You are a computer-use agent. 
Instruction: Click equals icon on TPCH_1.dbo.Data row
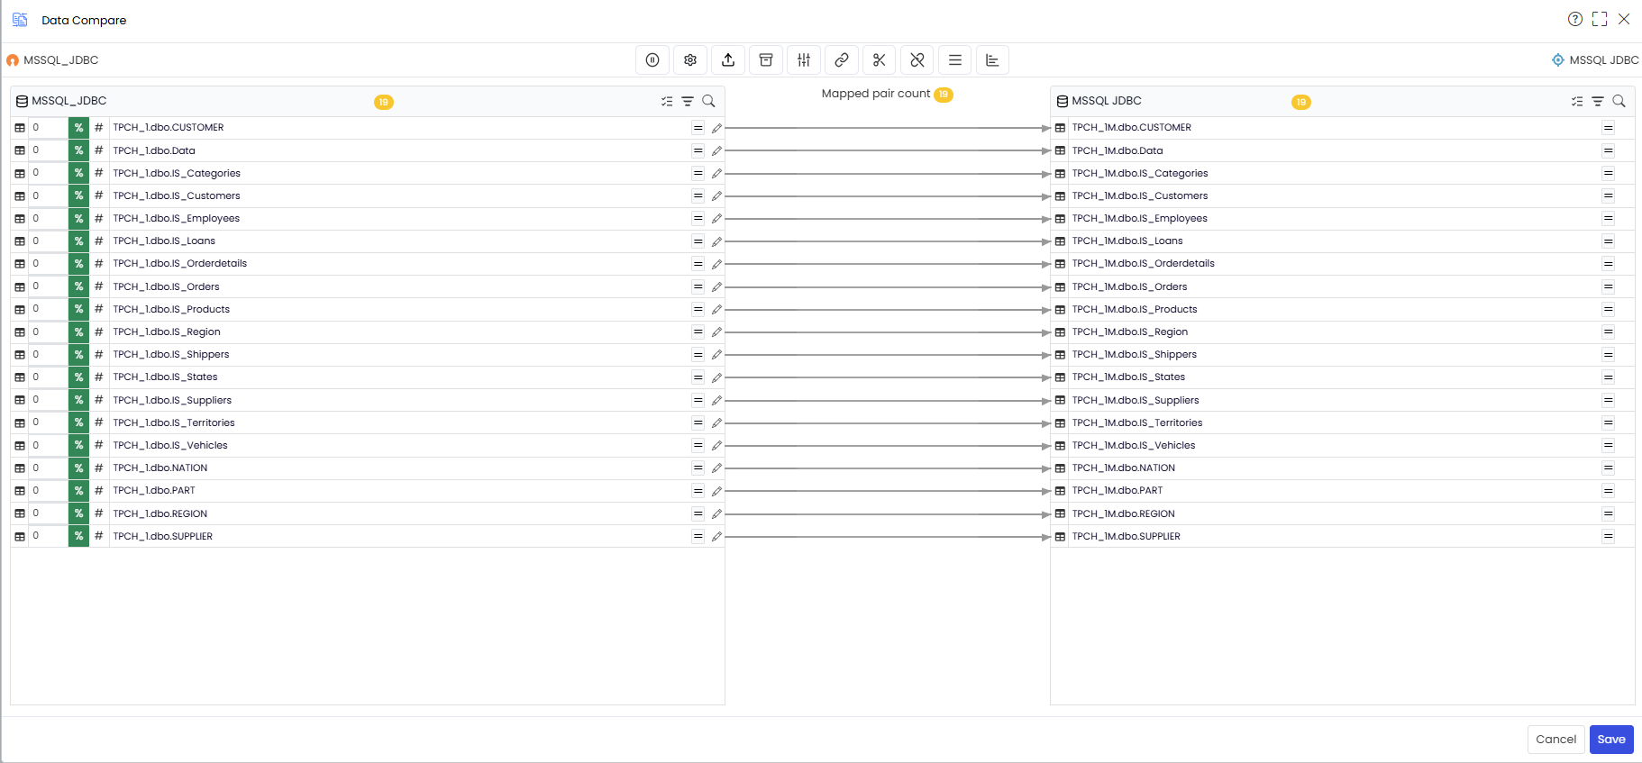pyautogui.click(x=698, y=150)
